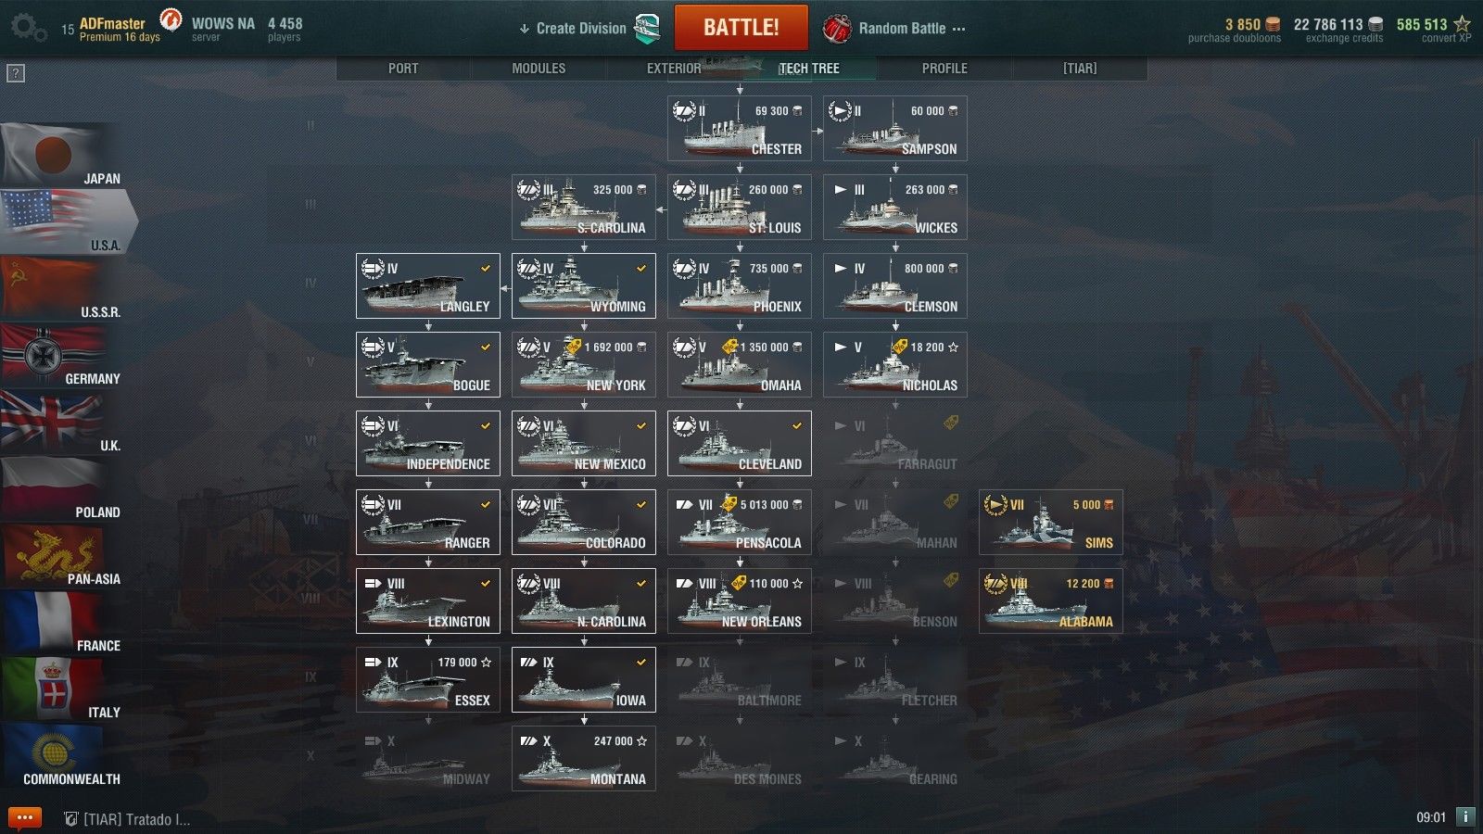Click the doubloons coin stack icon

click(1274, 24)
